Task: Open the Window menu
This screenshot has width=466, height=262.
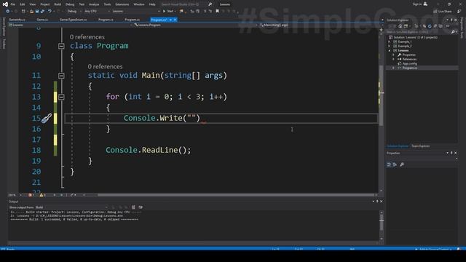Action: (139, 4)
